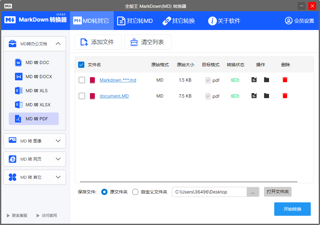Click the image icon of MD 转 图像
The image size is (320, 225).
click(12, 140)
